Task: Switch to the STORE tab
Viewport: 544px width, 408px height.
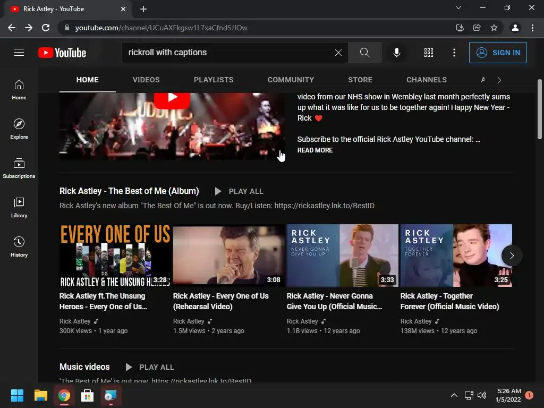Action: click(x=360, y=80)
